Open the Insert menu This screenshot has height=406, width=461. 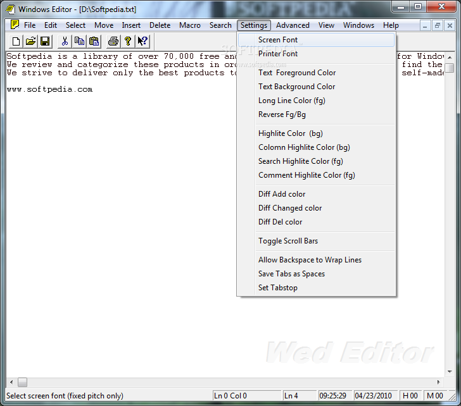pyautogui.click(x=131, y=25)
